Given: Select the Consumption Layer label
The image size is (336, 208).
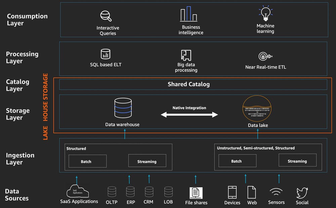Looking at the screenshot, I should (27, 19).
